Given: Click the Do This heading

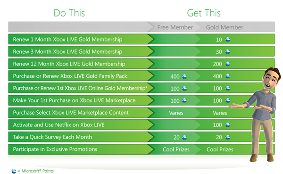Looking at the screenshot, I should pos(69,13).
